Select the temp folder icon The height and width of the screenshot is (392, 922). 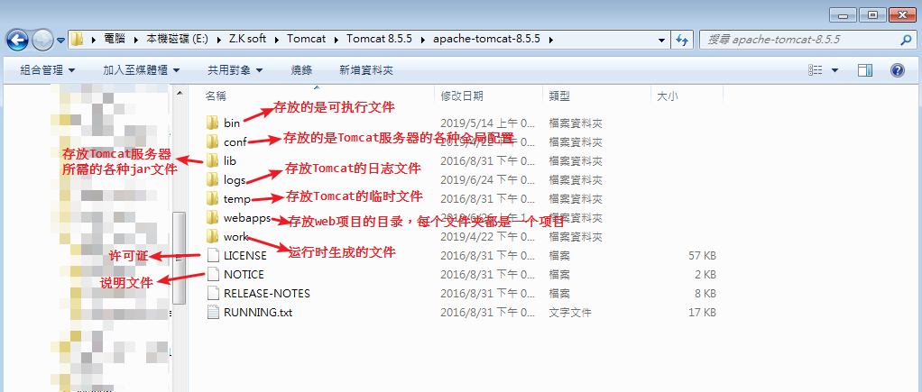pyautogui.click(x=212, y=198)
